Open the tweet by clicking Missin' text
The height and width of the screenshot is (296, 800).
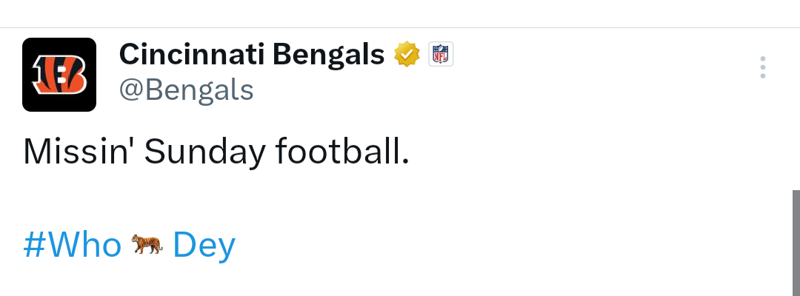tap(76, 151)
